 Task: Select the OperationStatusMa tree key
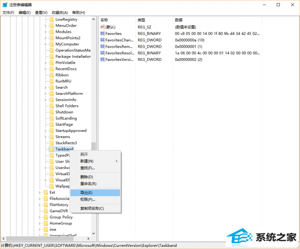coord(73,50)
